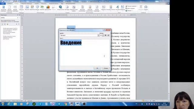Switch to the Review (Рецензирование) tab
The height and width of the screenshot is (109, 194).
(54, 4)
